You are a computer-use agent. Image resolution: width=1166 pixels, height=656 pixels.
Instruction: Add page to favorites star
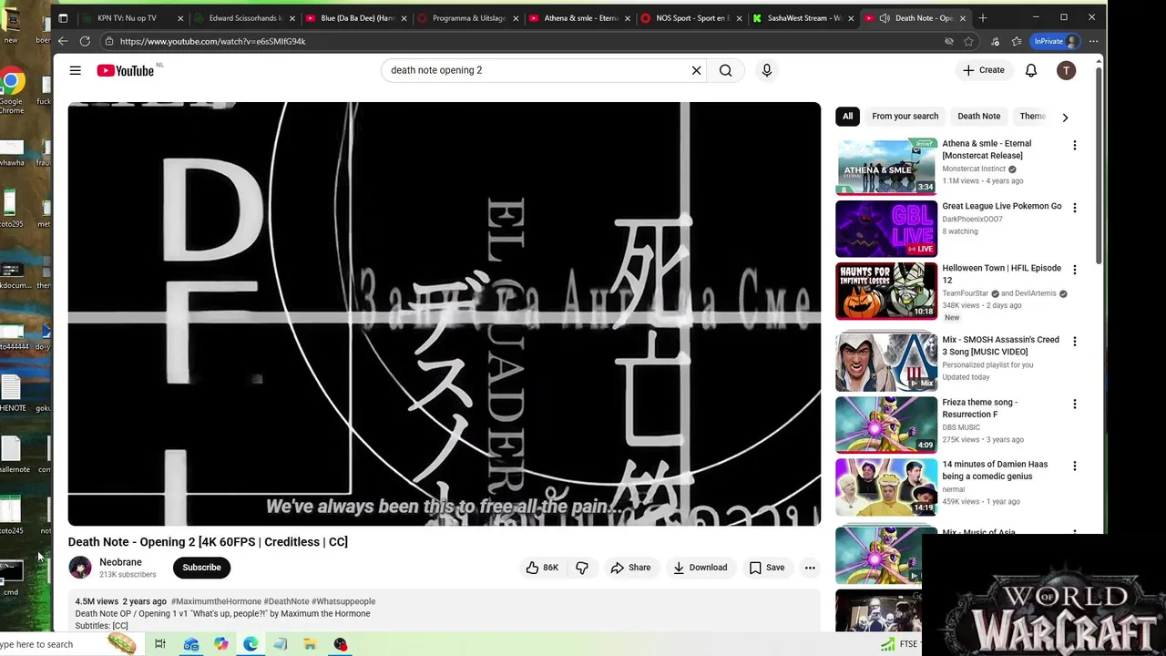pyautogui.click(x=968, y=41)
